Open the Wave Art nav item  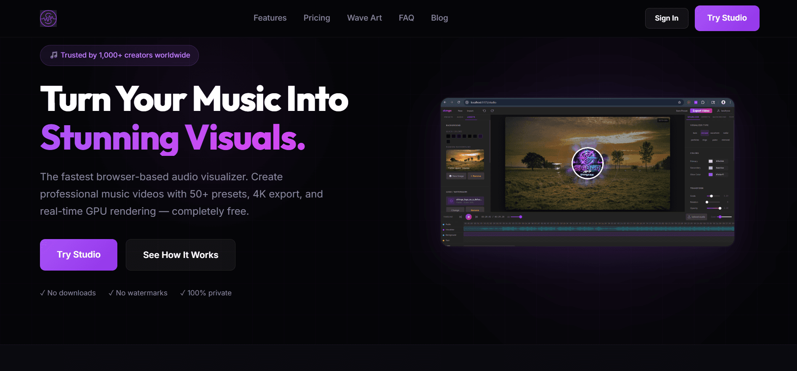(365, 18)
